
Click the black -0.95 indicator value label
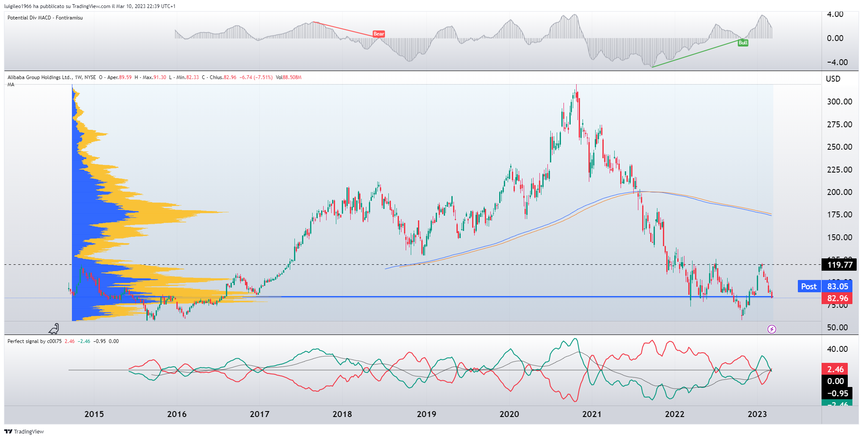click(837, 393)
